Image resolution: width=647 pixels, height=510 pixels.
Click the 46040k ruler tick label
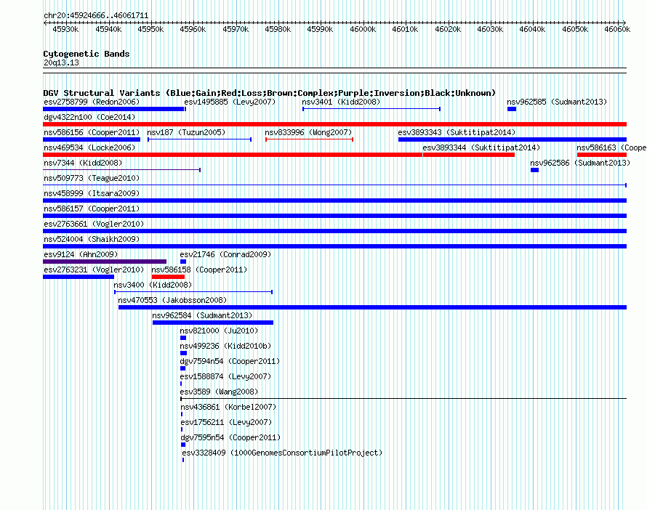click(x=532, y=29)
